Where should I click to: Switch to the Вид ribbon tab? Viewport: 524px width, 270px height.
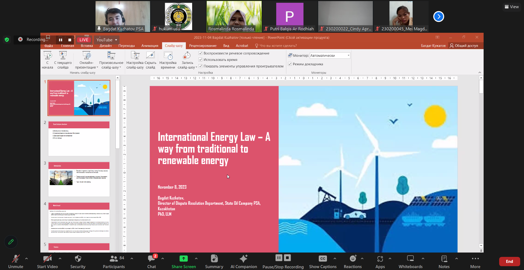tap(226, 46)
